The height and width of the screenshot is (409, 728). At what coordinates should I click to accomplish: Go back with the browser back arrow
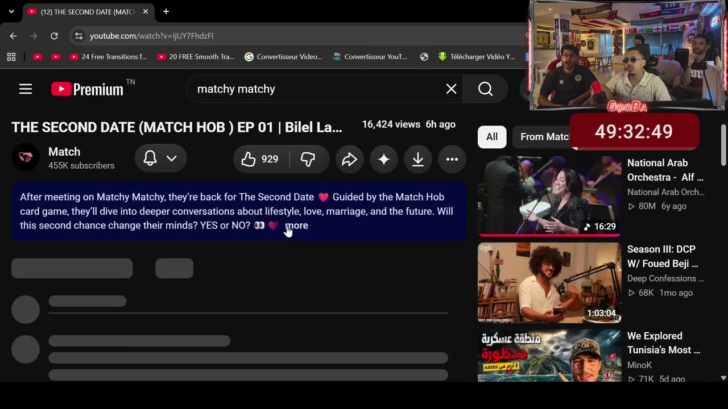14,36
